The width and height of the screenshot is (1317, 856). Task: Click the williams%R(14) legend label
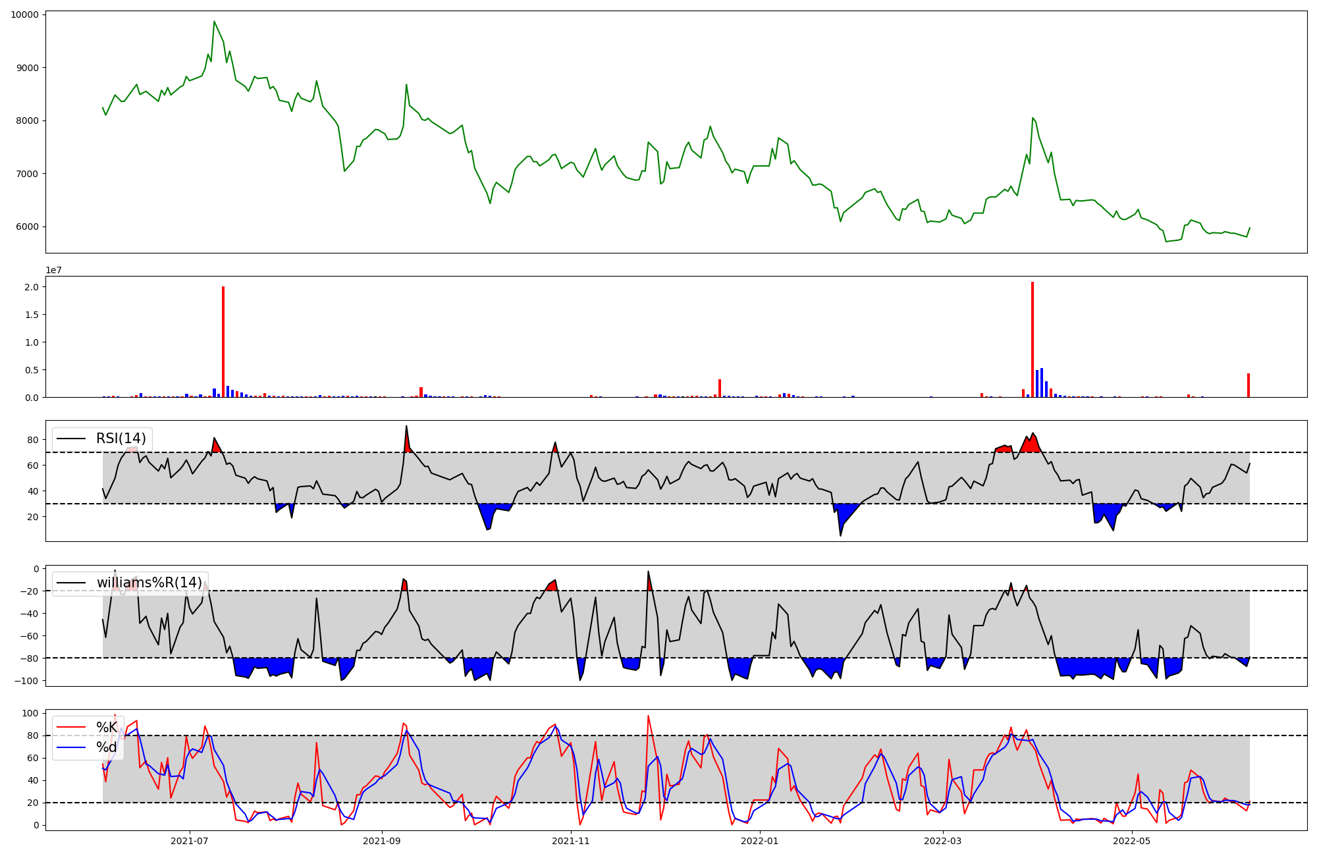click(149, 583)
